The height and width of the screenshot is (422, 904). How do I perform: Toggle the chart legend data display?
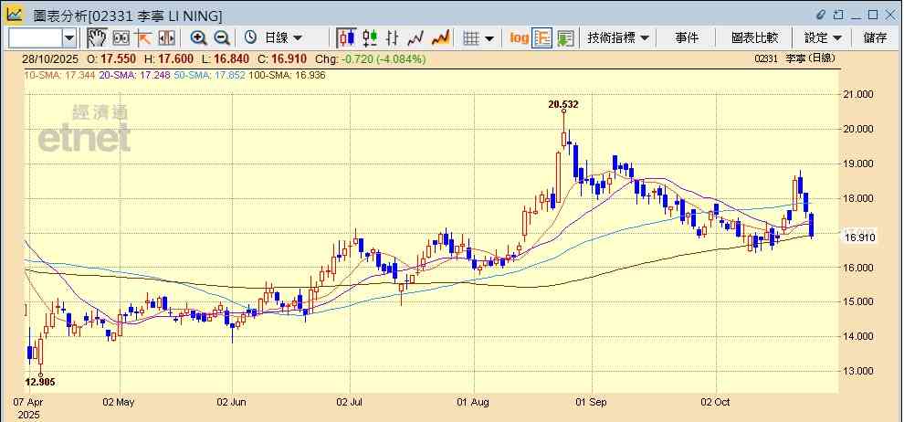542,37
